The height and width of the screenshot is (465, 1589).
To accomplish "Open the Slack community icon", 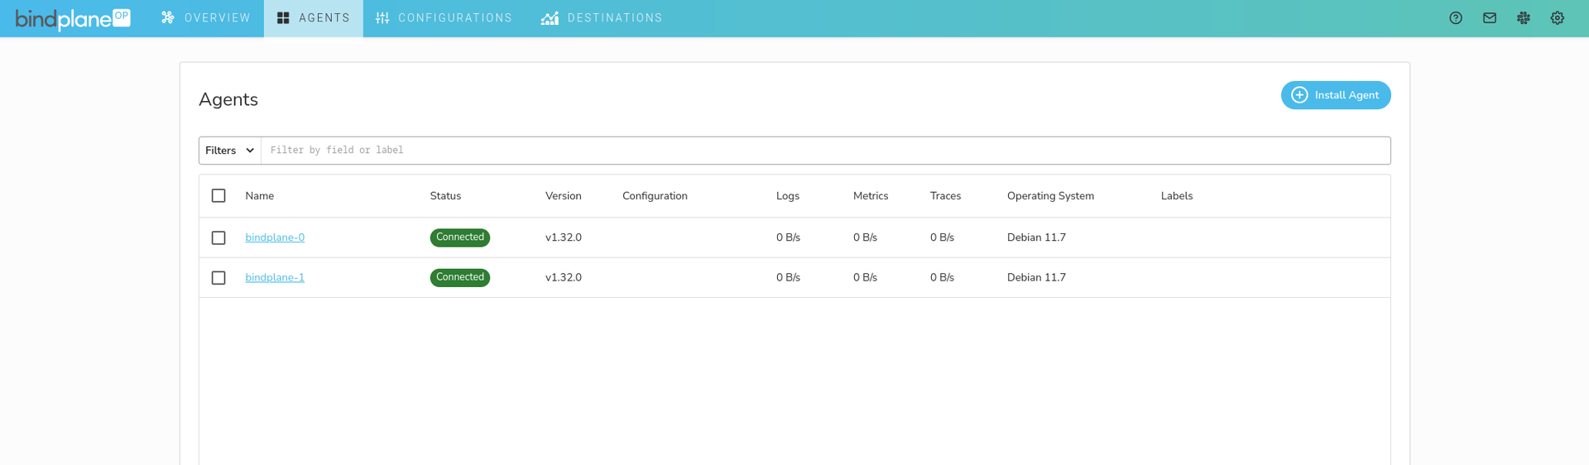I will click(1524, 18).
